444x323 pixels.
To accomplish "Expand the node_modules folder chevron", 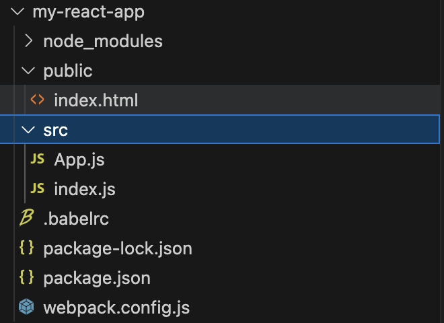I will [28, 41].
